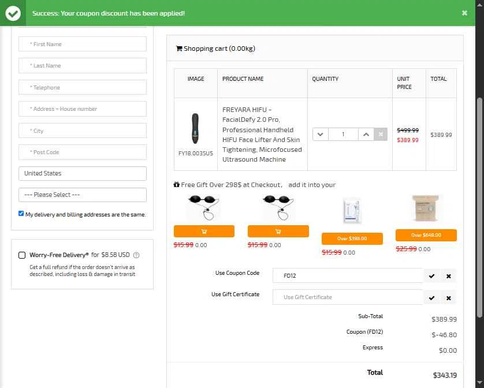This screenshot has width=484, height=388.
Task: Dismiss the coupon success notification
Action: (x=464, y=13)
